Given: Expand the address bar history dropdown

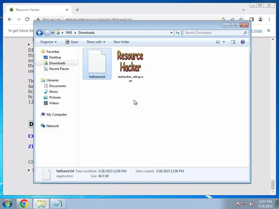Looking at the screenshot, I should pyautogui.click(x=171, y=33).
